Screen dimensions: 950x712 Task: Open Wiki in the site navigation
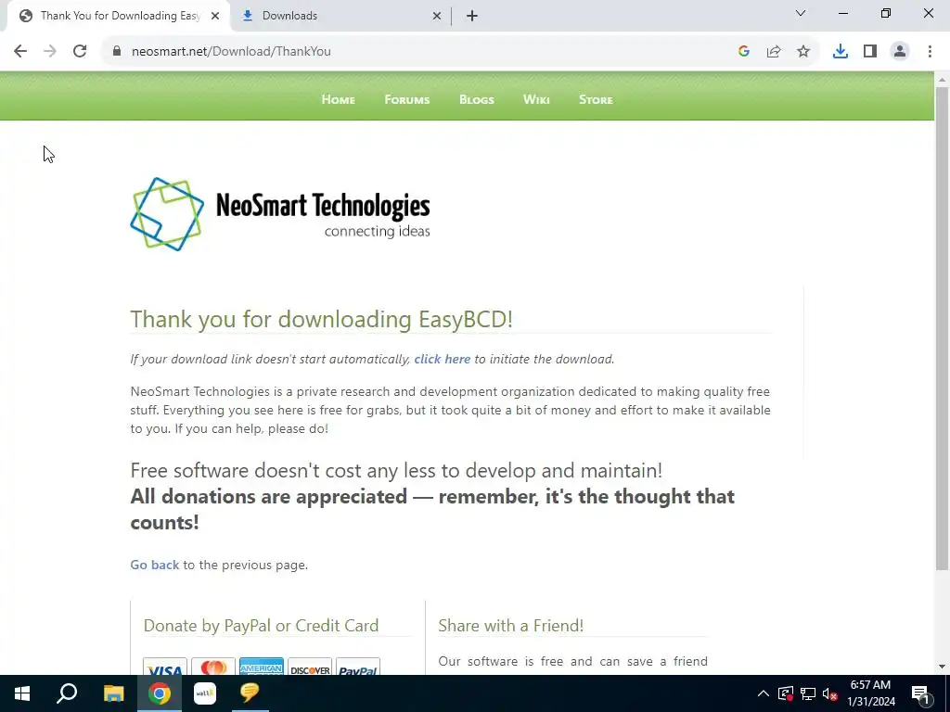(x=536, y=99)
